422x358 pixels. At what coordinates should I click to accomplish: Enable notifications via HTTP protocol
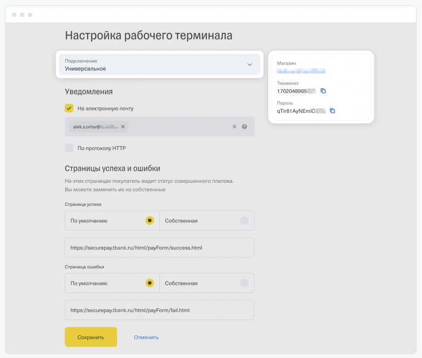pyautogui.click(x=69, y=148)
